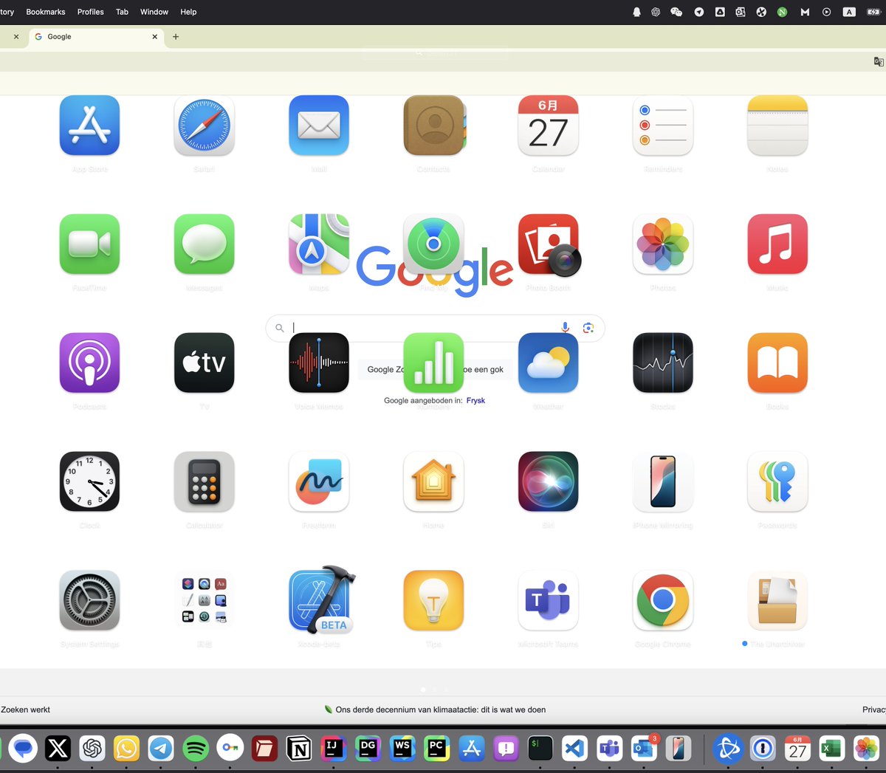Search by image with Google Lens icon
Screen dimensions: 886x773
coord(588,328)
